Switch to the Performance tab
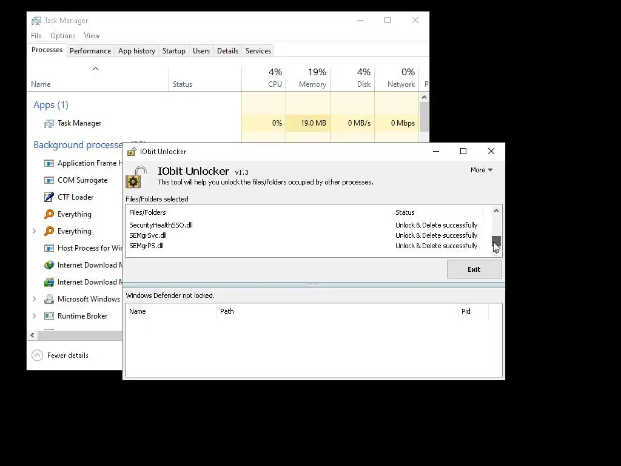621x466 pixels. coord(90,51)
